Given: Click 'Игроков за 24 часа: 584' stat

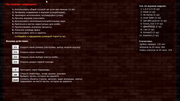Looking at the screenshot, I should coord(152,47).
